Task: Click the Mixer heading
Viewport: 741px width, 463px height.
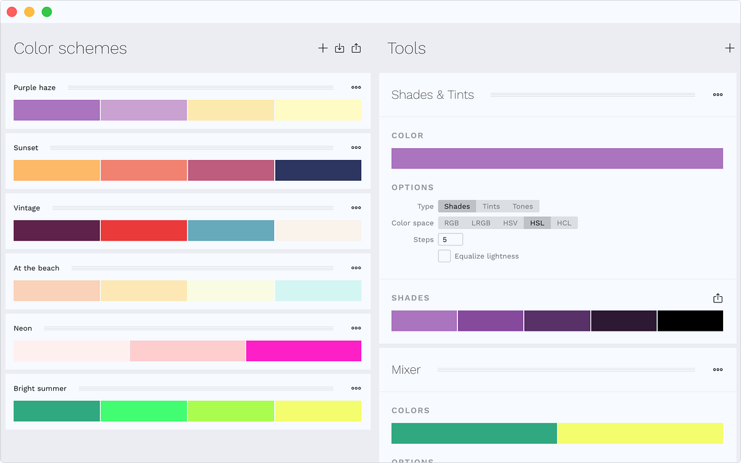Action: pyautogui.click(x=406, y=370)
